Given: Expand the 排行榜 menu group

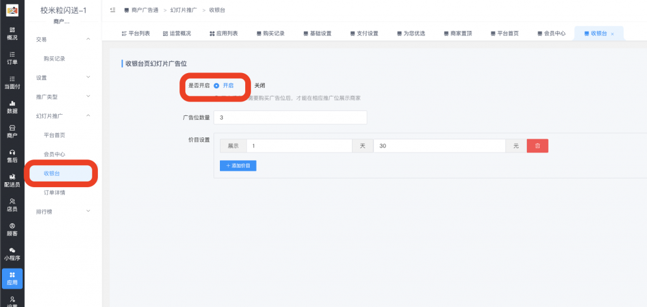Looking at the screenshot, I should [63, 212].
